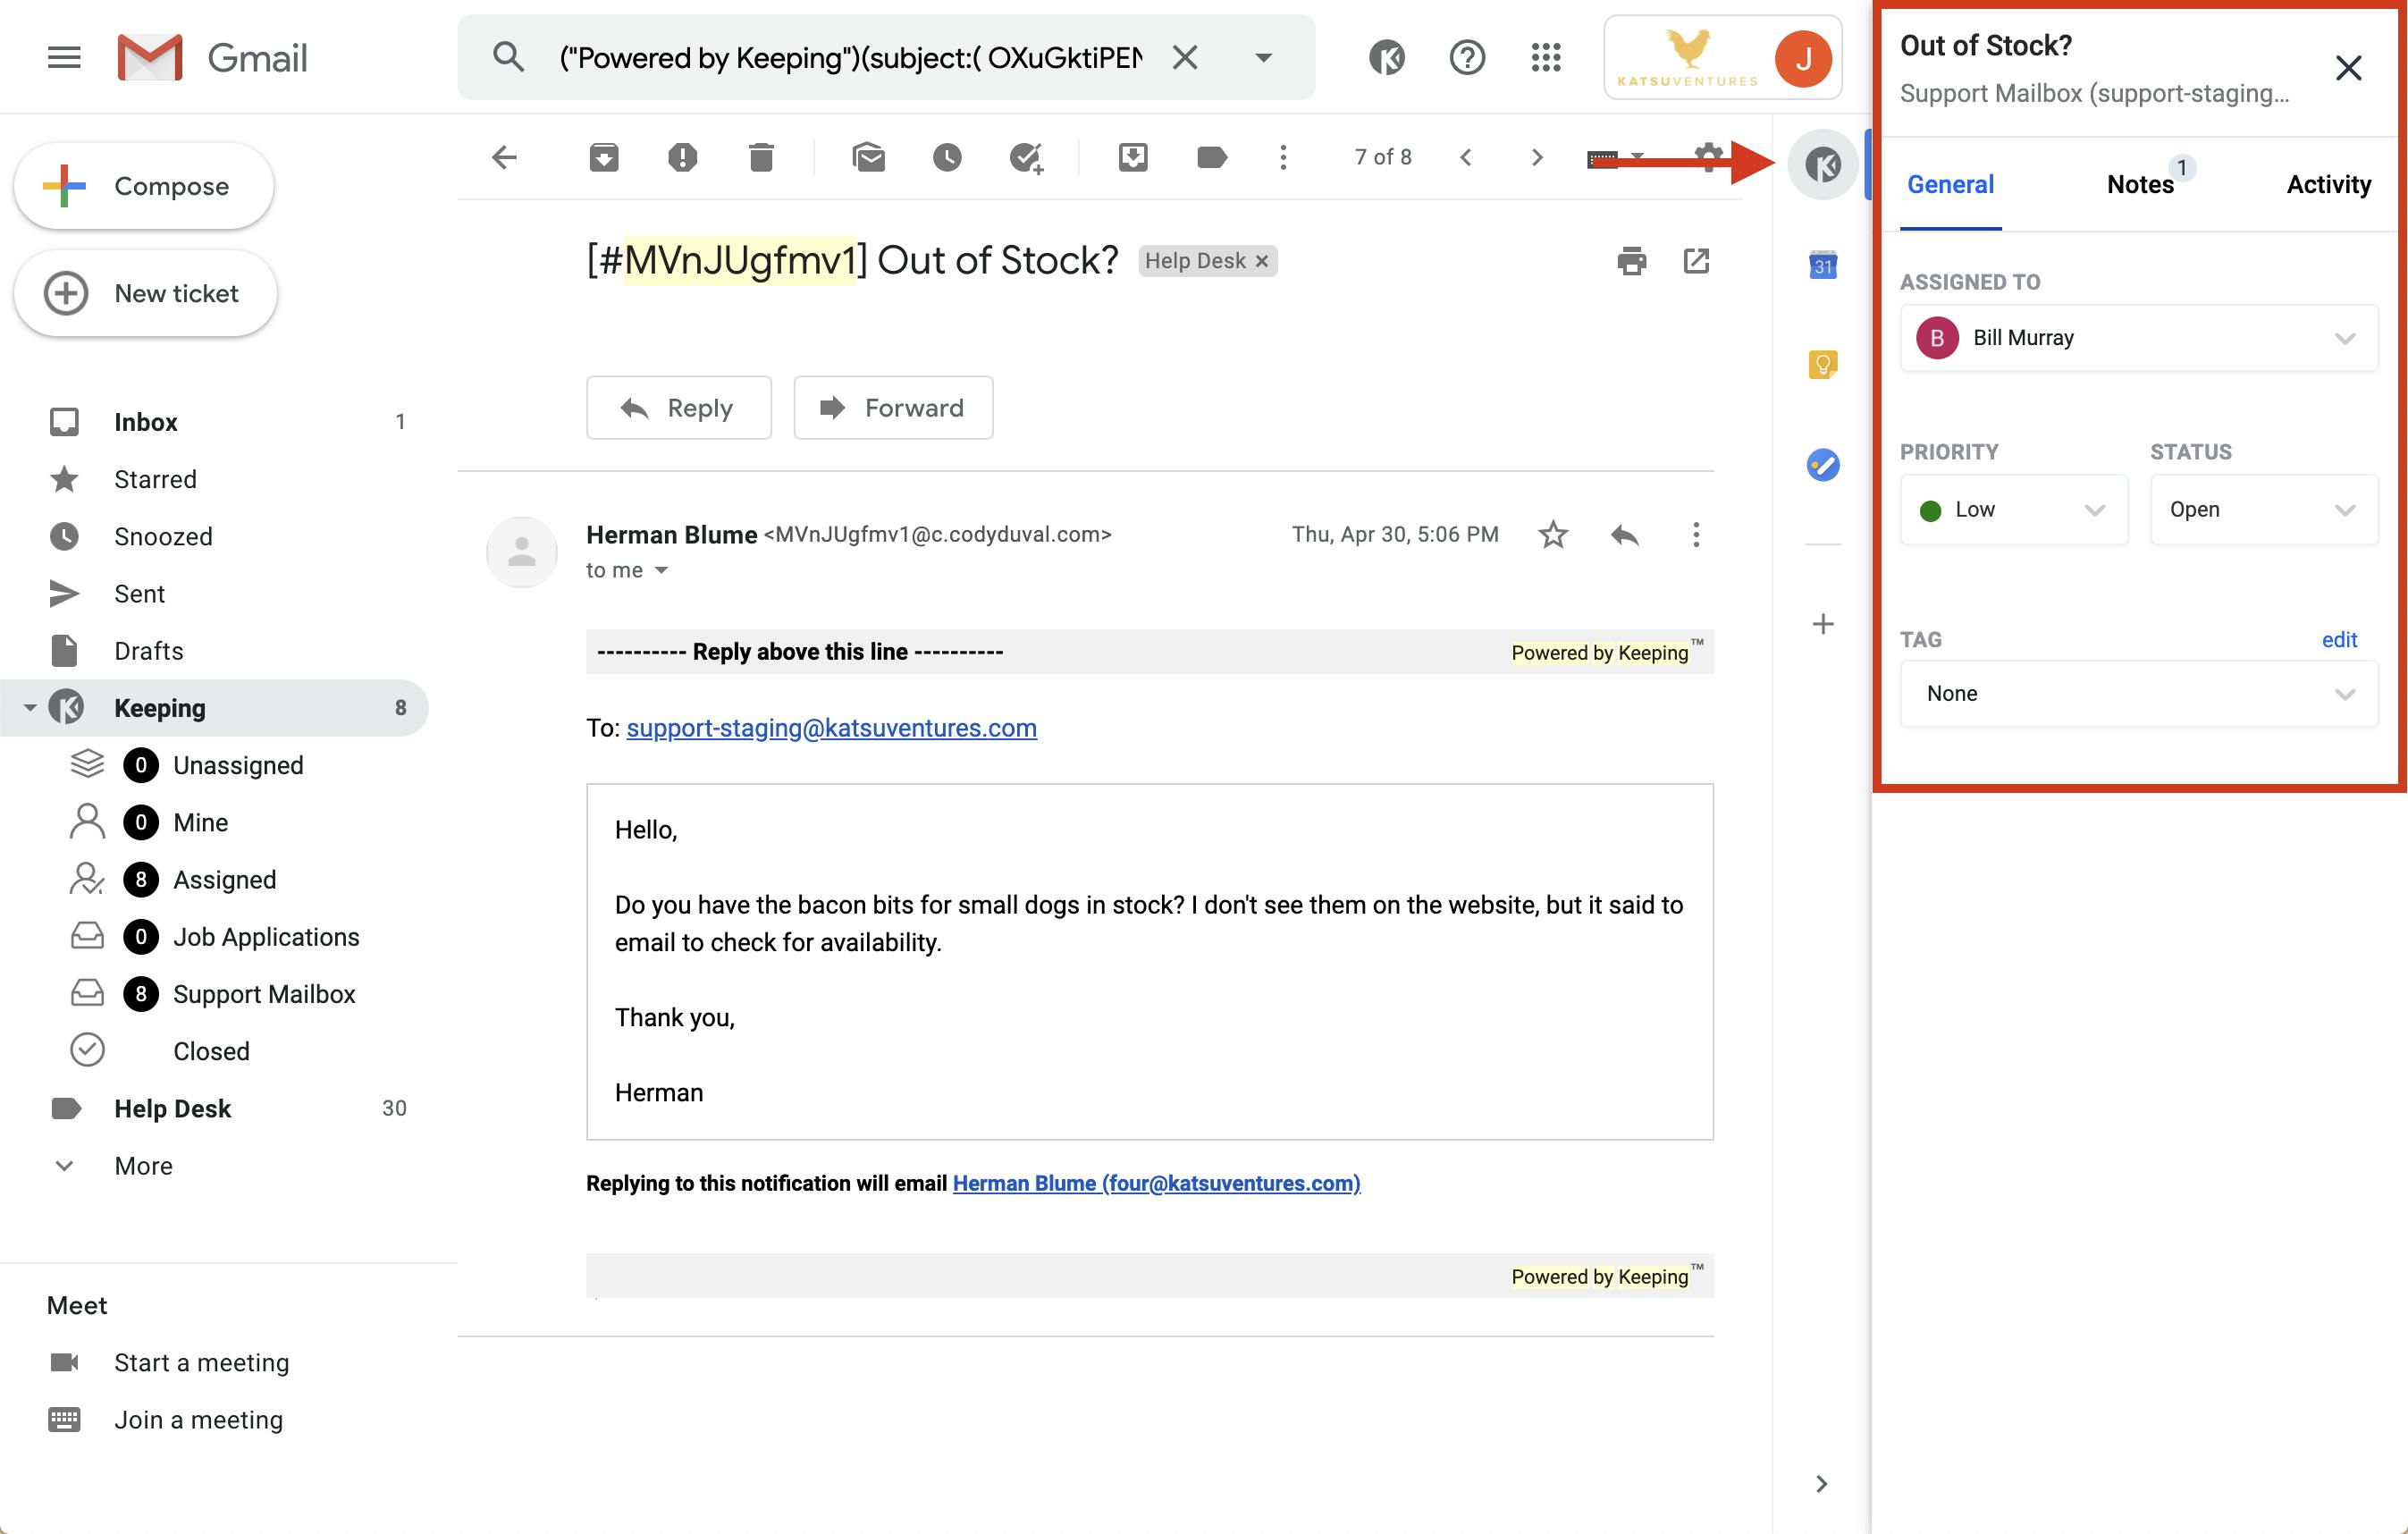The image size is (2408, 1534).
Task: Open the message's More options menu
Action: (x=1695, y=534)
